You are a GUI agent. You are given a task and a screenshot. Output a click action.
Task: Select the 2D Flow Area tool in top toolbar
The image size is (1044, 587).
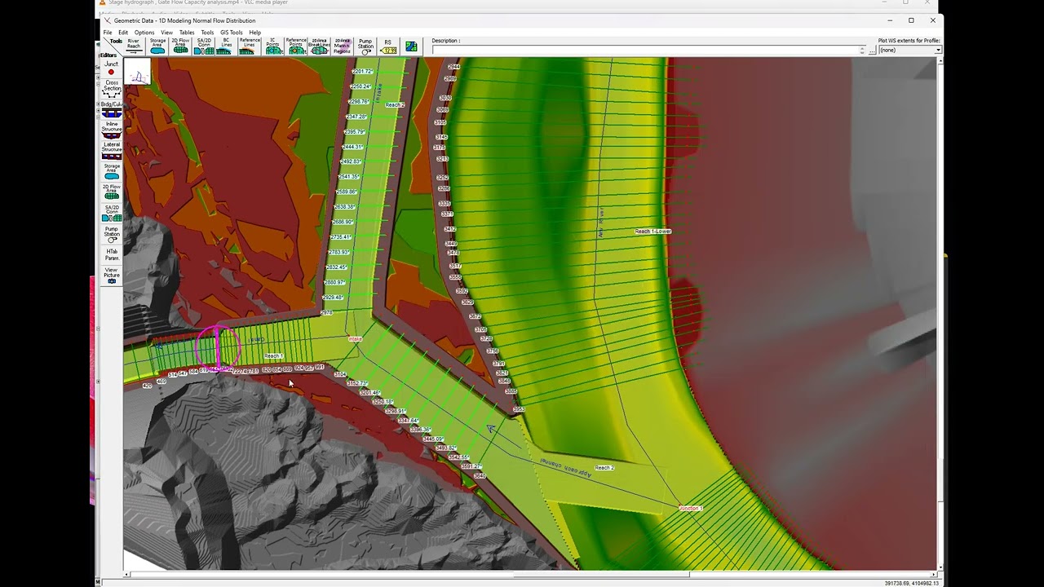[x=180, y=46]
